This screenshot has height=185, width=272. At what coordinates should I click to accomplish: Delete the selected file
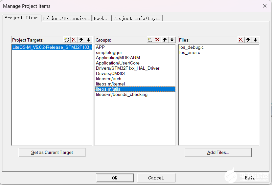click(241, 40)
